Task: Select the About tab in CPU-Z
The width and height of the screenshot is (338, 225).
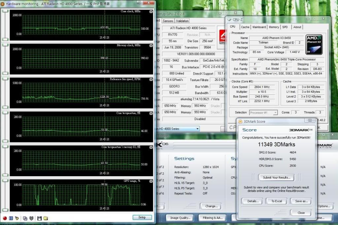Action: [297, 27]
